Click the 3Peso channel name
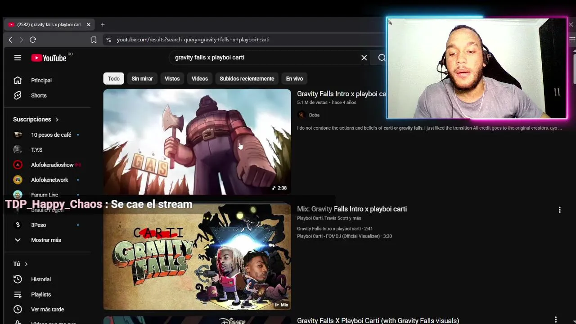The height and width of the screenshot is (324, 576). pyautogui.click(x=38, y=225)
